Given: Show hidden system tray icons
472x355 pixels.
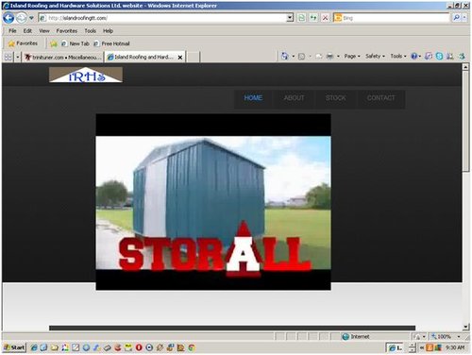Looking at the screenshot, I should [x=422, y=347].
